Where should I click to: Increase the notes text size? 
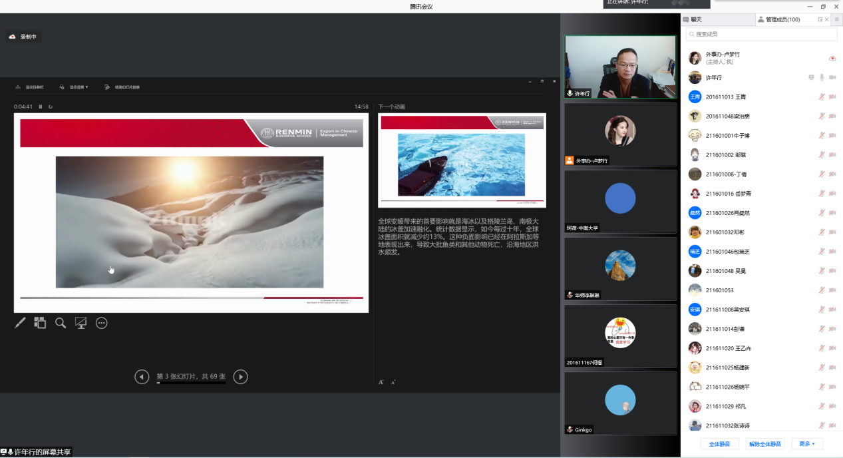click(381, 382)
